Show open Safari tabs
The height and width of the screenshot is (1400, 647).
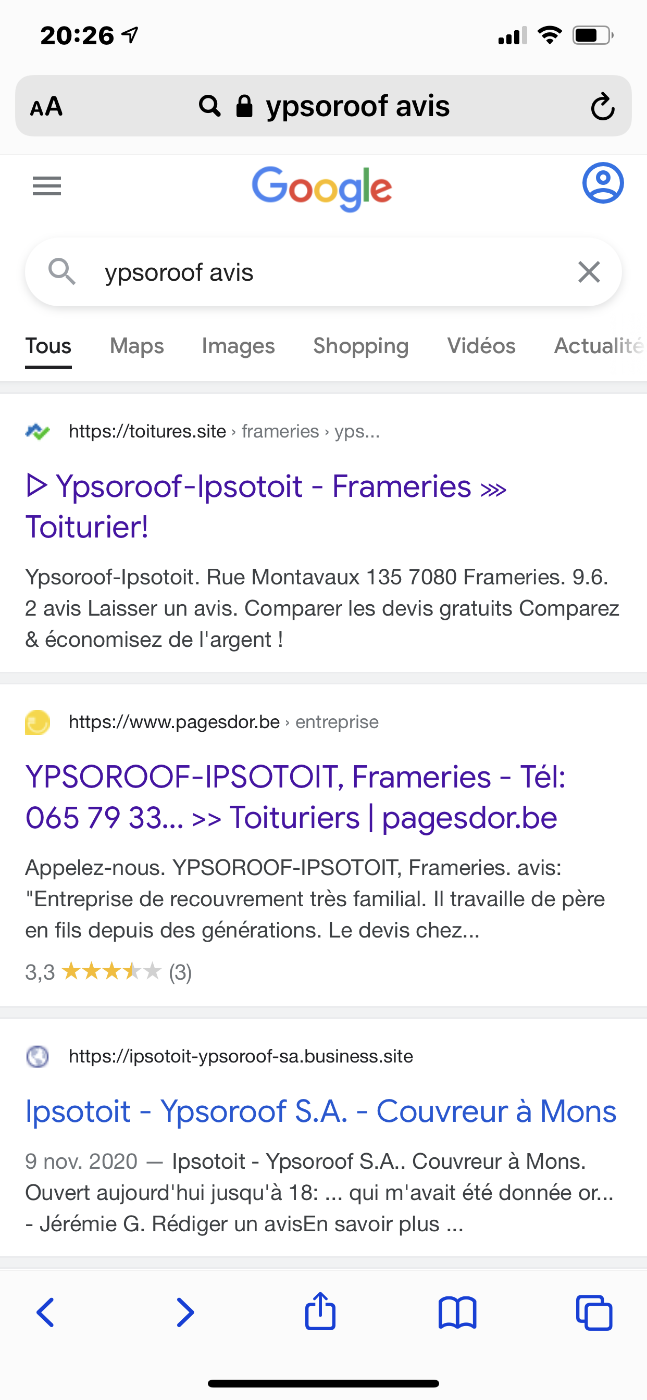coord(594,1312)
